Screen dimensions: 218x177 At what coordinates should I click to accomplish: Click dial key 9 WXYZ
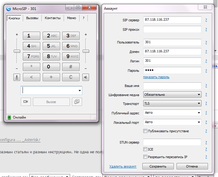pyautogui.click(x=71, y=56)
